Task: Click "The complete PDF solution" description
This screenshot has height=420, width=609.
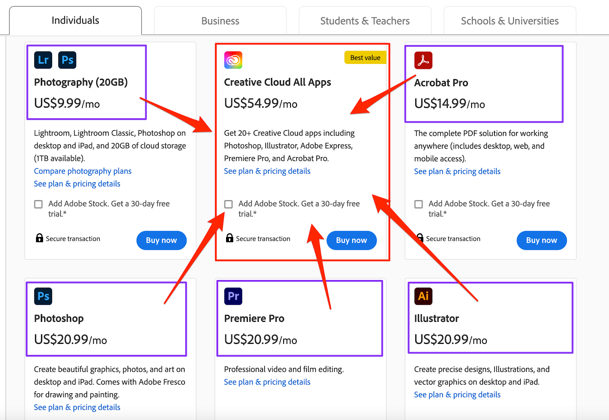Action: tap(481, 146)
